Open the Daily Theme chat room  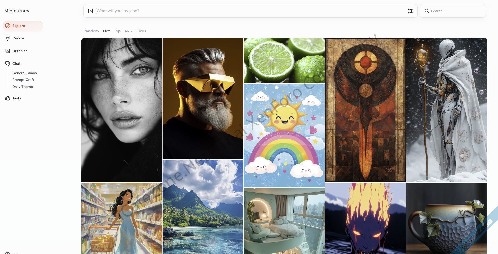click(22, 87)
